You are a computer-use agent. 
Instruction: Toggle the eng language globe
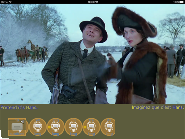pos(56,127)
